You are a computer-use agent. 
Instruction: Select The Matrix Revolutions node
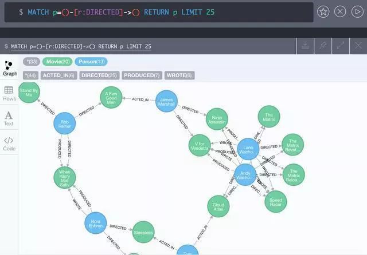(293, 145)
